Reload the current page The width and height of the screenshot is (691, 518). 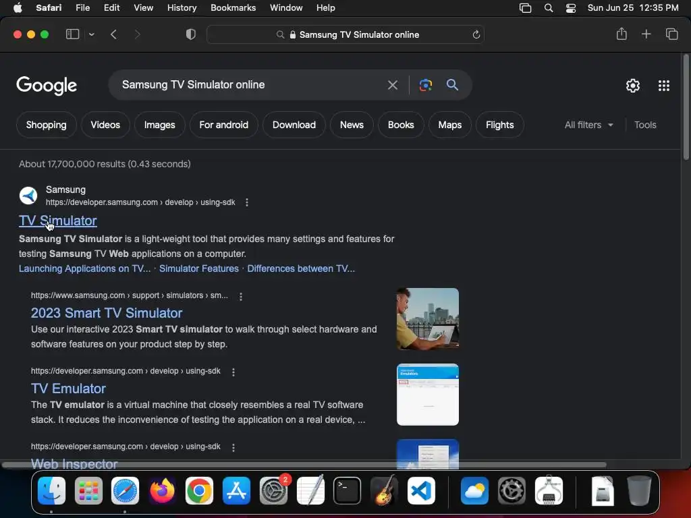tap(476, 34)
